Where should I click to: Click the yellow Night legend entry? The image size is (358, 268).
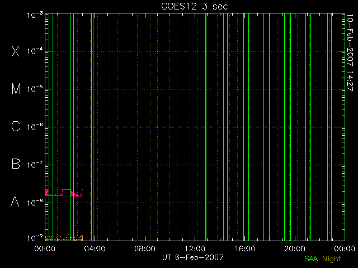332,259
